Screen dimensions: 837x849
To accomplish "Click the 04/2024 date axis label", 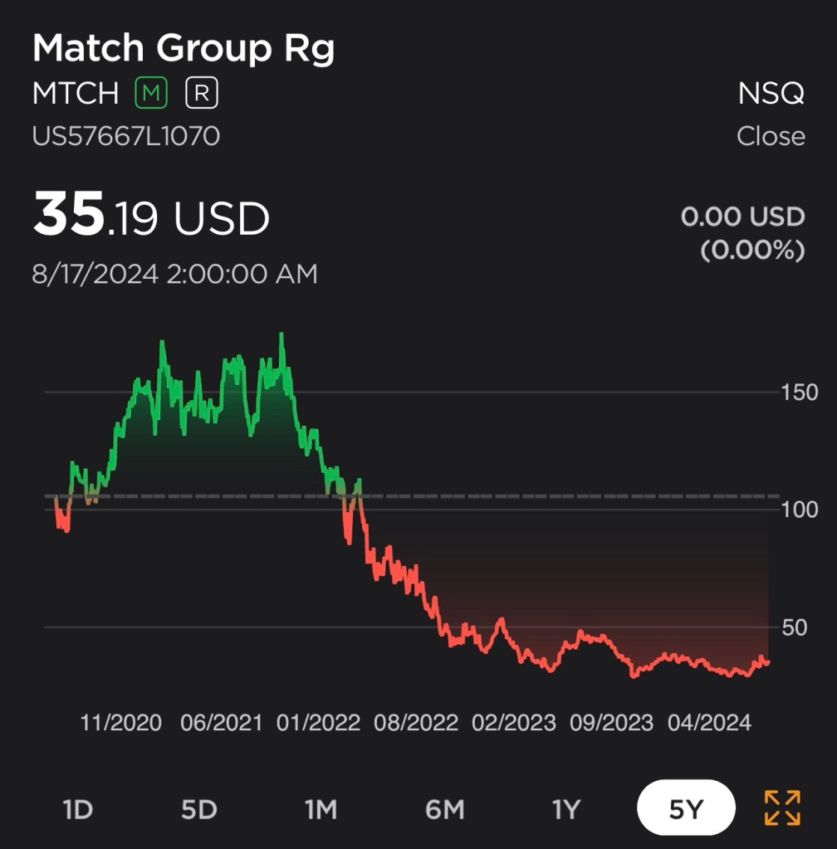I will [x=708, y=722].
